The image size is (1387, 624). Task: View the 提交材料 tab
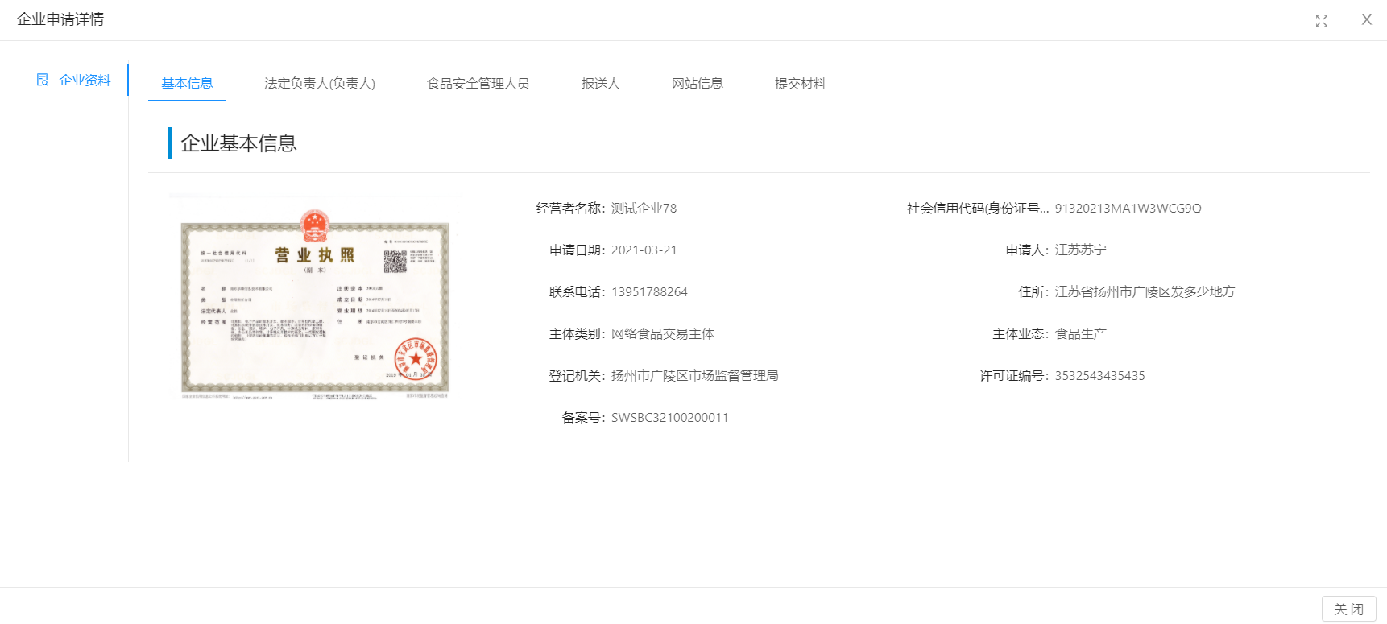800,83
